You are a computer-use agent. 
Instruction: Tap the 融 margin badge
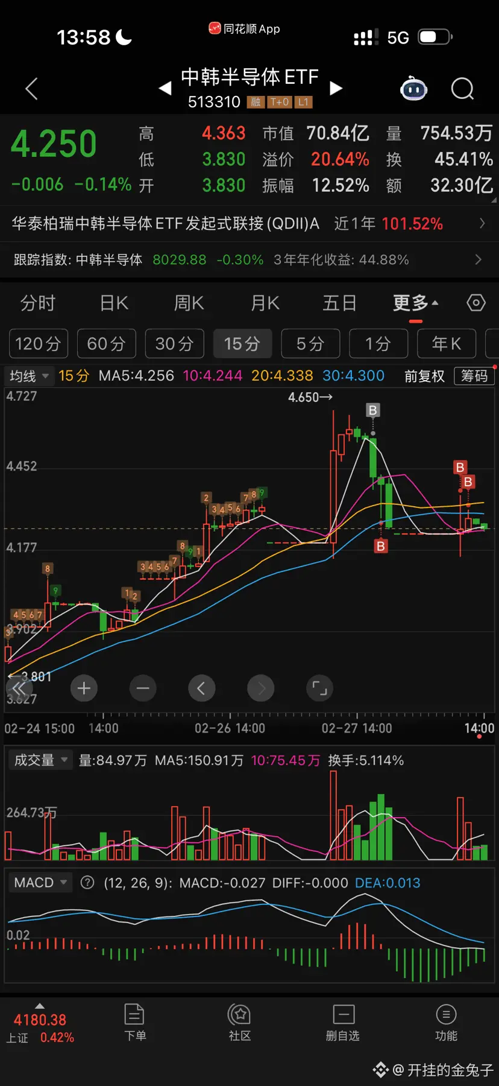(256, 102)
